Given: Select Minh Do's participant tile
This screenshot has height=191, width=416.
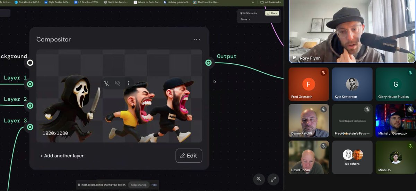Looking at the screenshot, I should tap(396, 157).
